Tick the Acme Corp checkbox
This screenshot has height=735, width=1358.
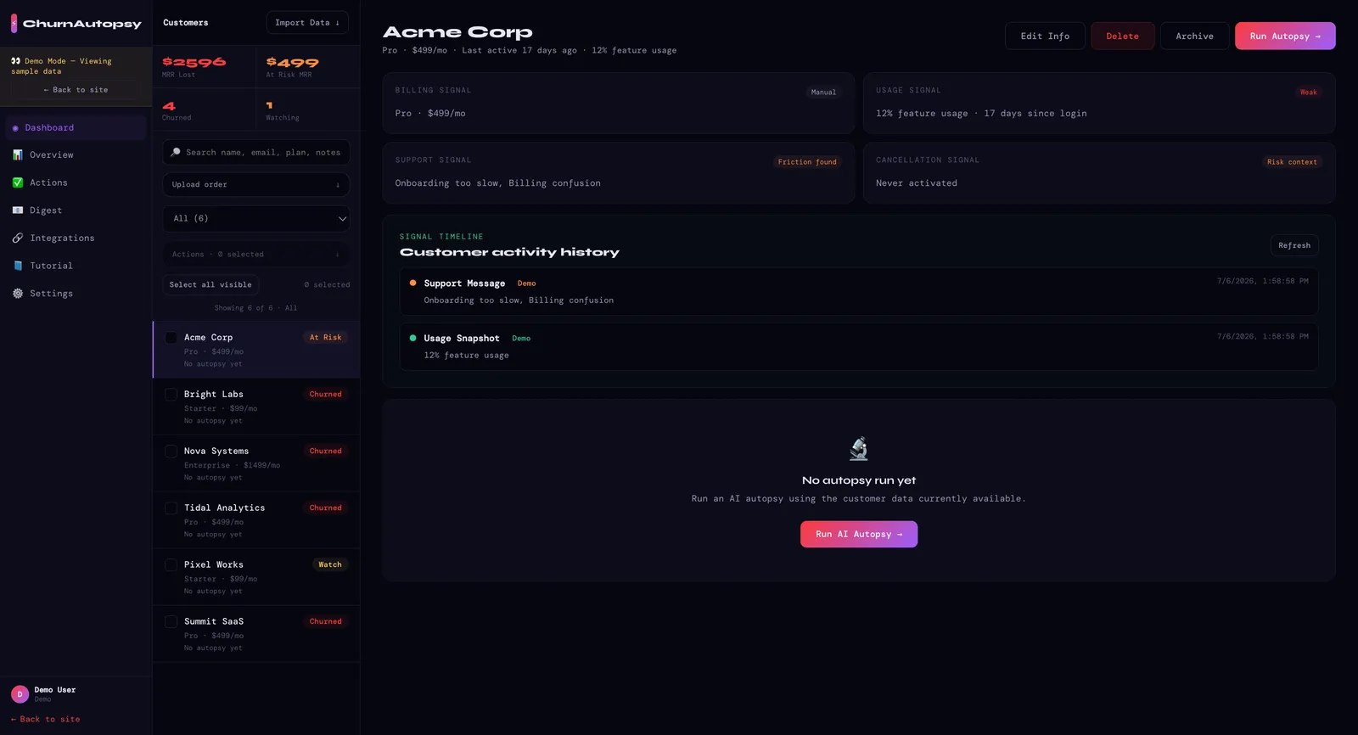pyautogui.click(x=171, y=338)
